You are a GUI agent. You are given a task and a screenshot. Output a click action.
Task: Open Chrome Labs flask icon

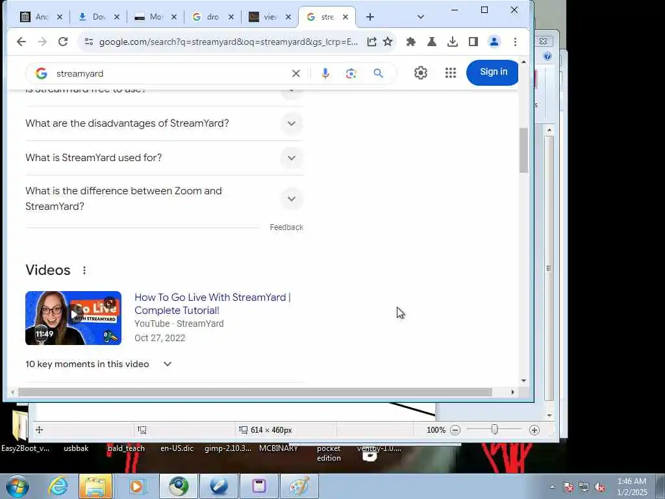(432, 42)
